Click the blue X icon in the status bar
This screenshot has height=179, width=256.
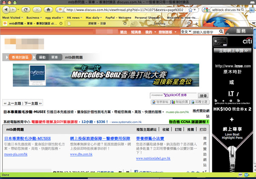tap(246, 175)
